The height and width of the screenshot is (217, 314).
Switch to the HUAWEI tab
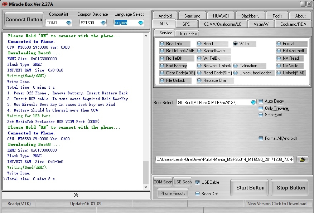(221, 16)
